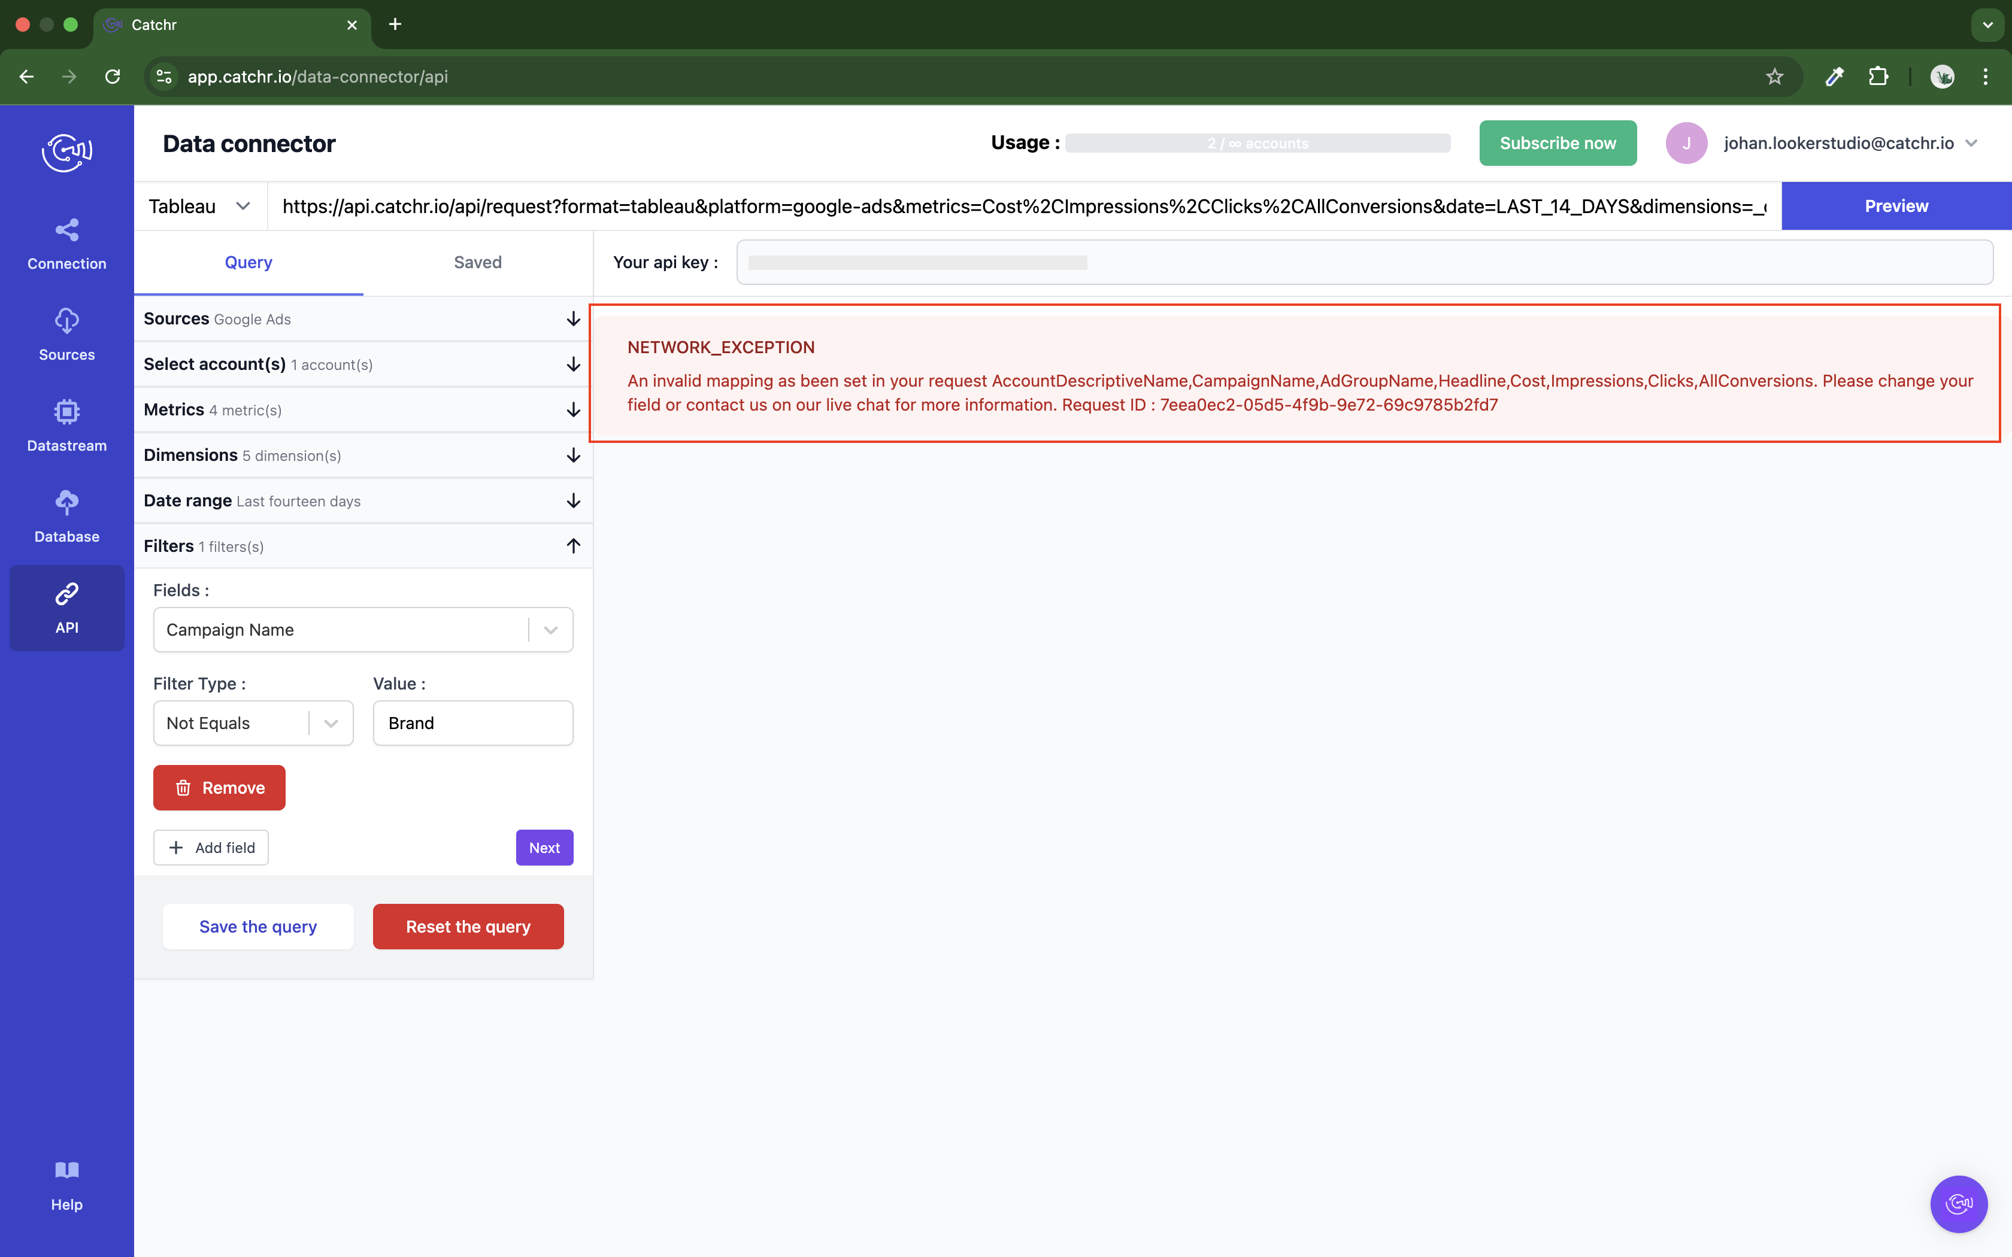The image size is (2012, 1257).
Task: Open a new browser tab
Action: (395, 24)
